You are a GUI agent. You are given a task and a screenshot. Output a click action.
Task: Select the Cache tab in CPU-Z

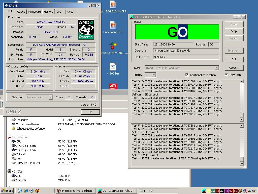(x=21, y=12)
